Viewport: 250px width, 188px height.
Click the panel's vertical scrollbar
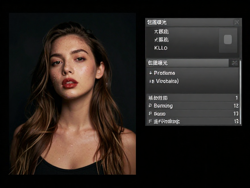[x=240, y=92]
